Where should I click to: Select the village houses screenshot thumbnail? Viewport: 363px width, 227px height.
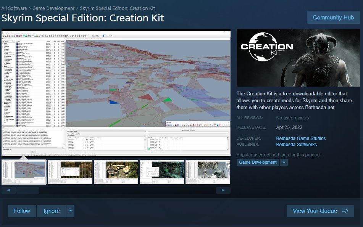coord(116,172)
